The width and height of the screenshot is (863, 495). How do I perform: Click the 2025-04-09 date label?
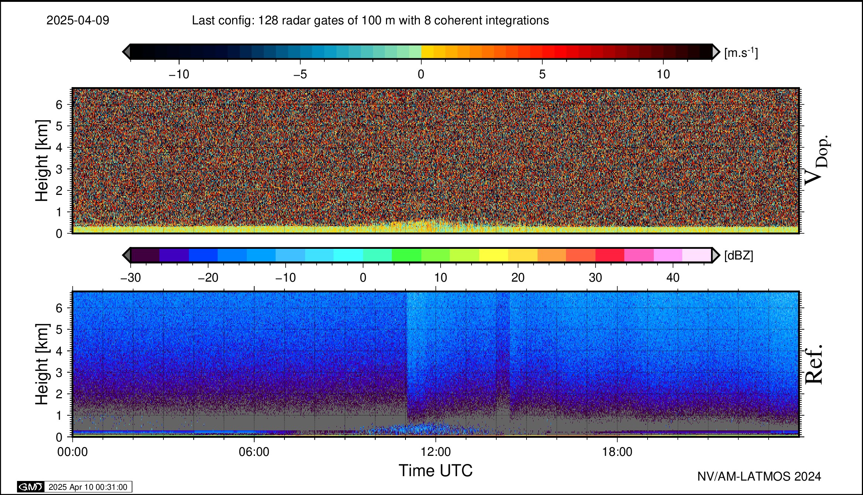point(78,20)
